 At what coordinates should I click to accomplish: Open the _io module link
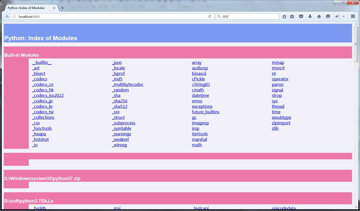[35, 145]
